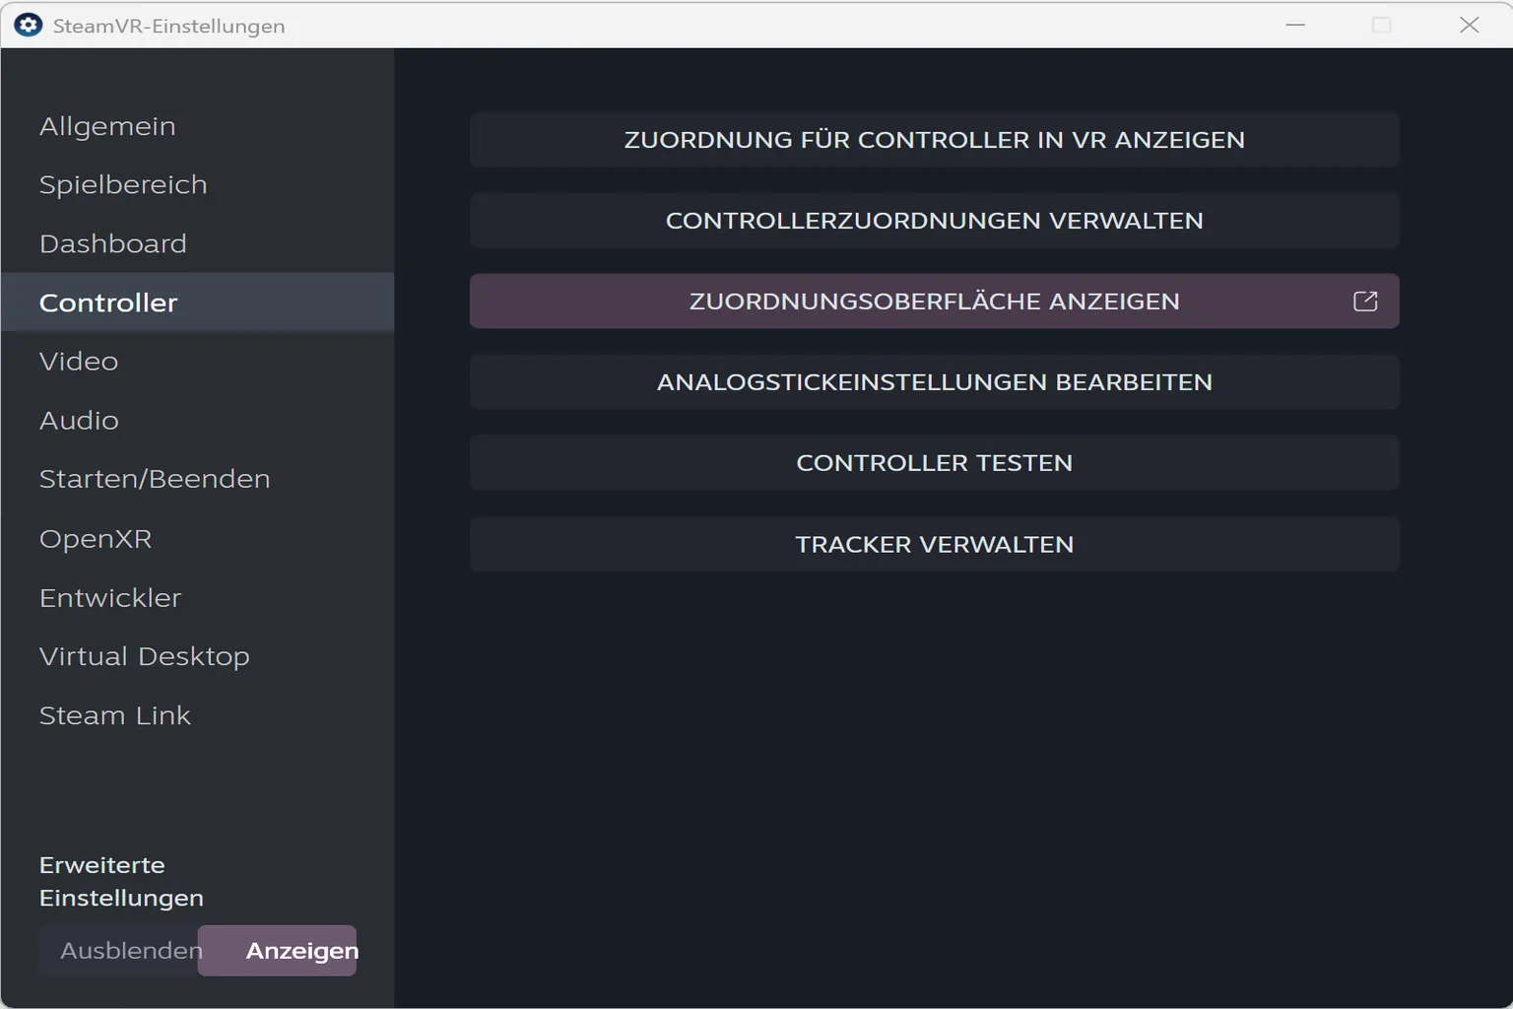Image resolution: width=1513 pixels, height=1009 pixels.
Task: Switch to the OpenXR tab
Action: (197, 539)
